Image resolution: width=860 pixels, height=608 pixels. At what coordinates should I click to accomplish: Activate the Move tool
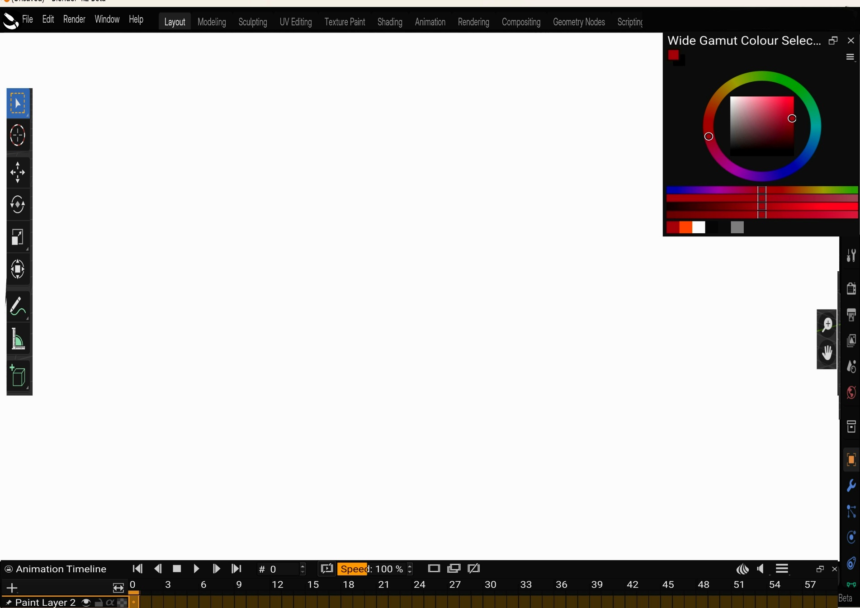pyautogui.click(x=18, y=172)
